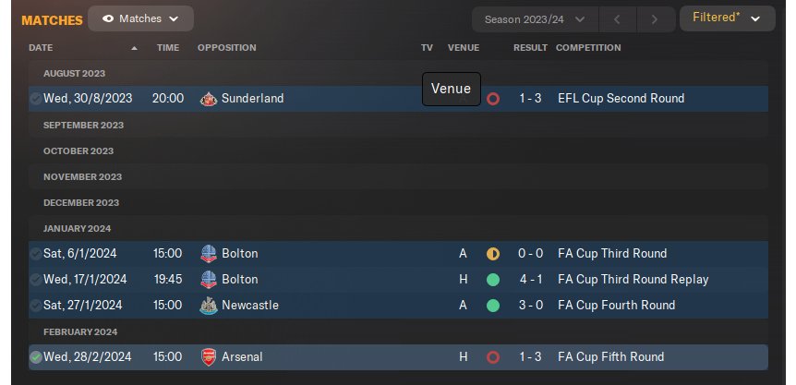Click the Sunderland club badge icon
The image size is (796, 385).
pyautogui.click(x=208, y=99)
